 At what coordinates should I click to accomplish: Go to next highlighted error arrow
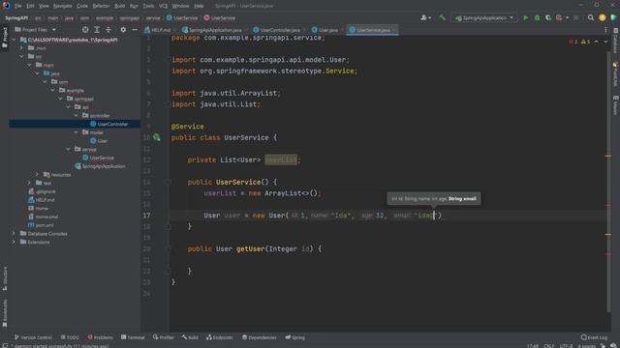(605, 42)
